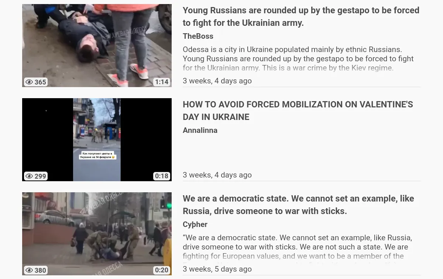The image size is (443, 279).
Task: Click the eye views icon showing 380
Action: [29, 270]
